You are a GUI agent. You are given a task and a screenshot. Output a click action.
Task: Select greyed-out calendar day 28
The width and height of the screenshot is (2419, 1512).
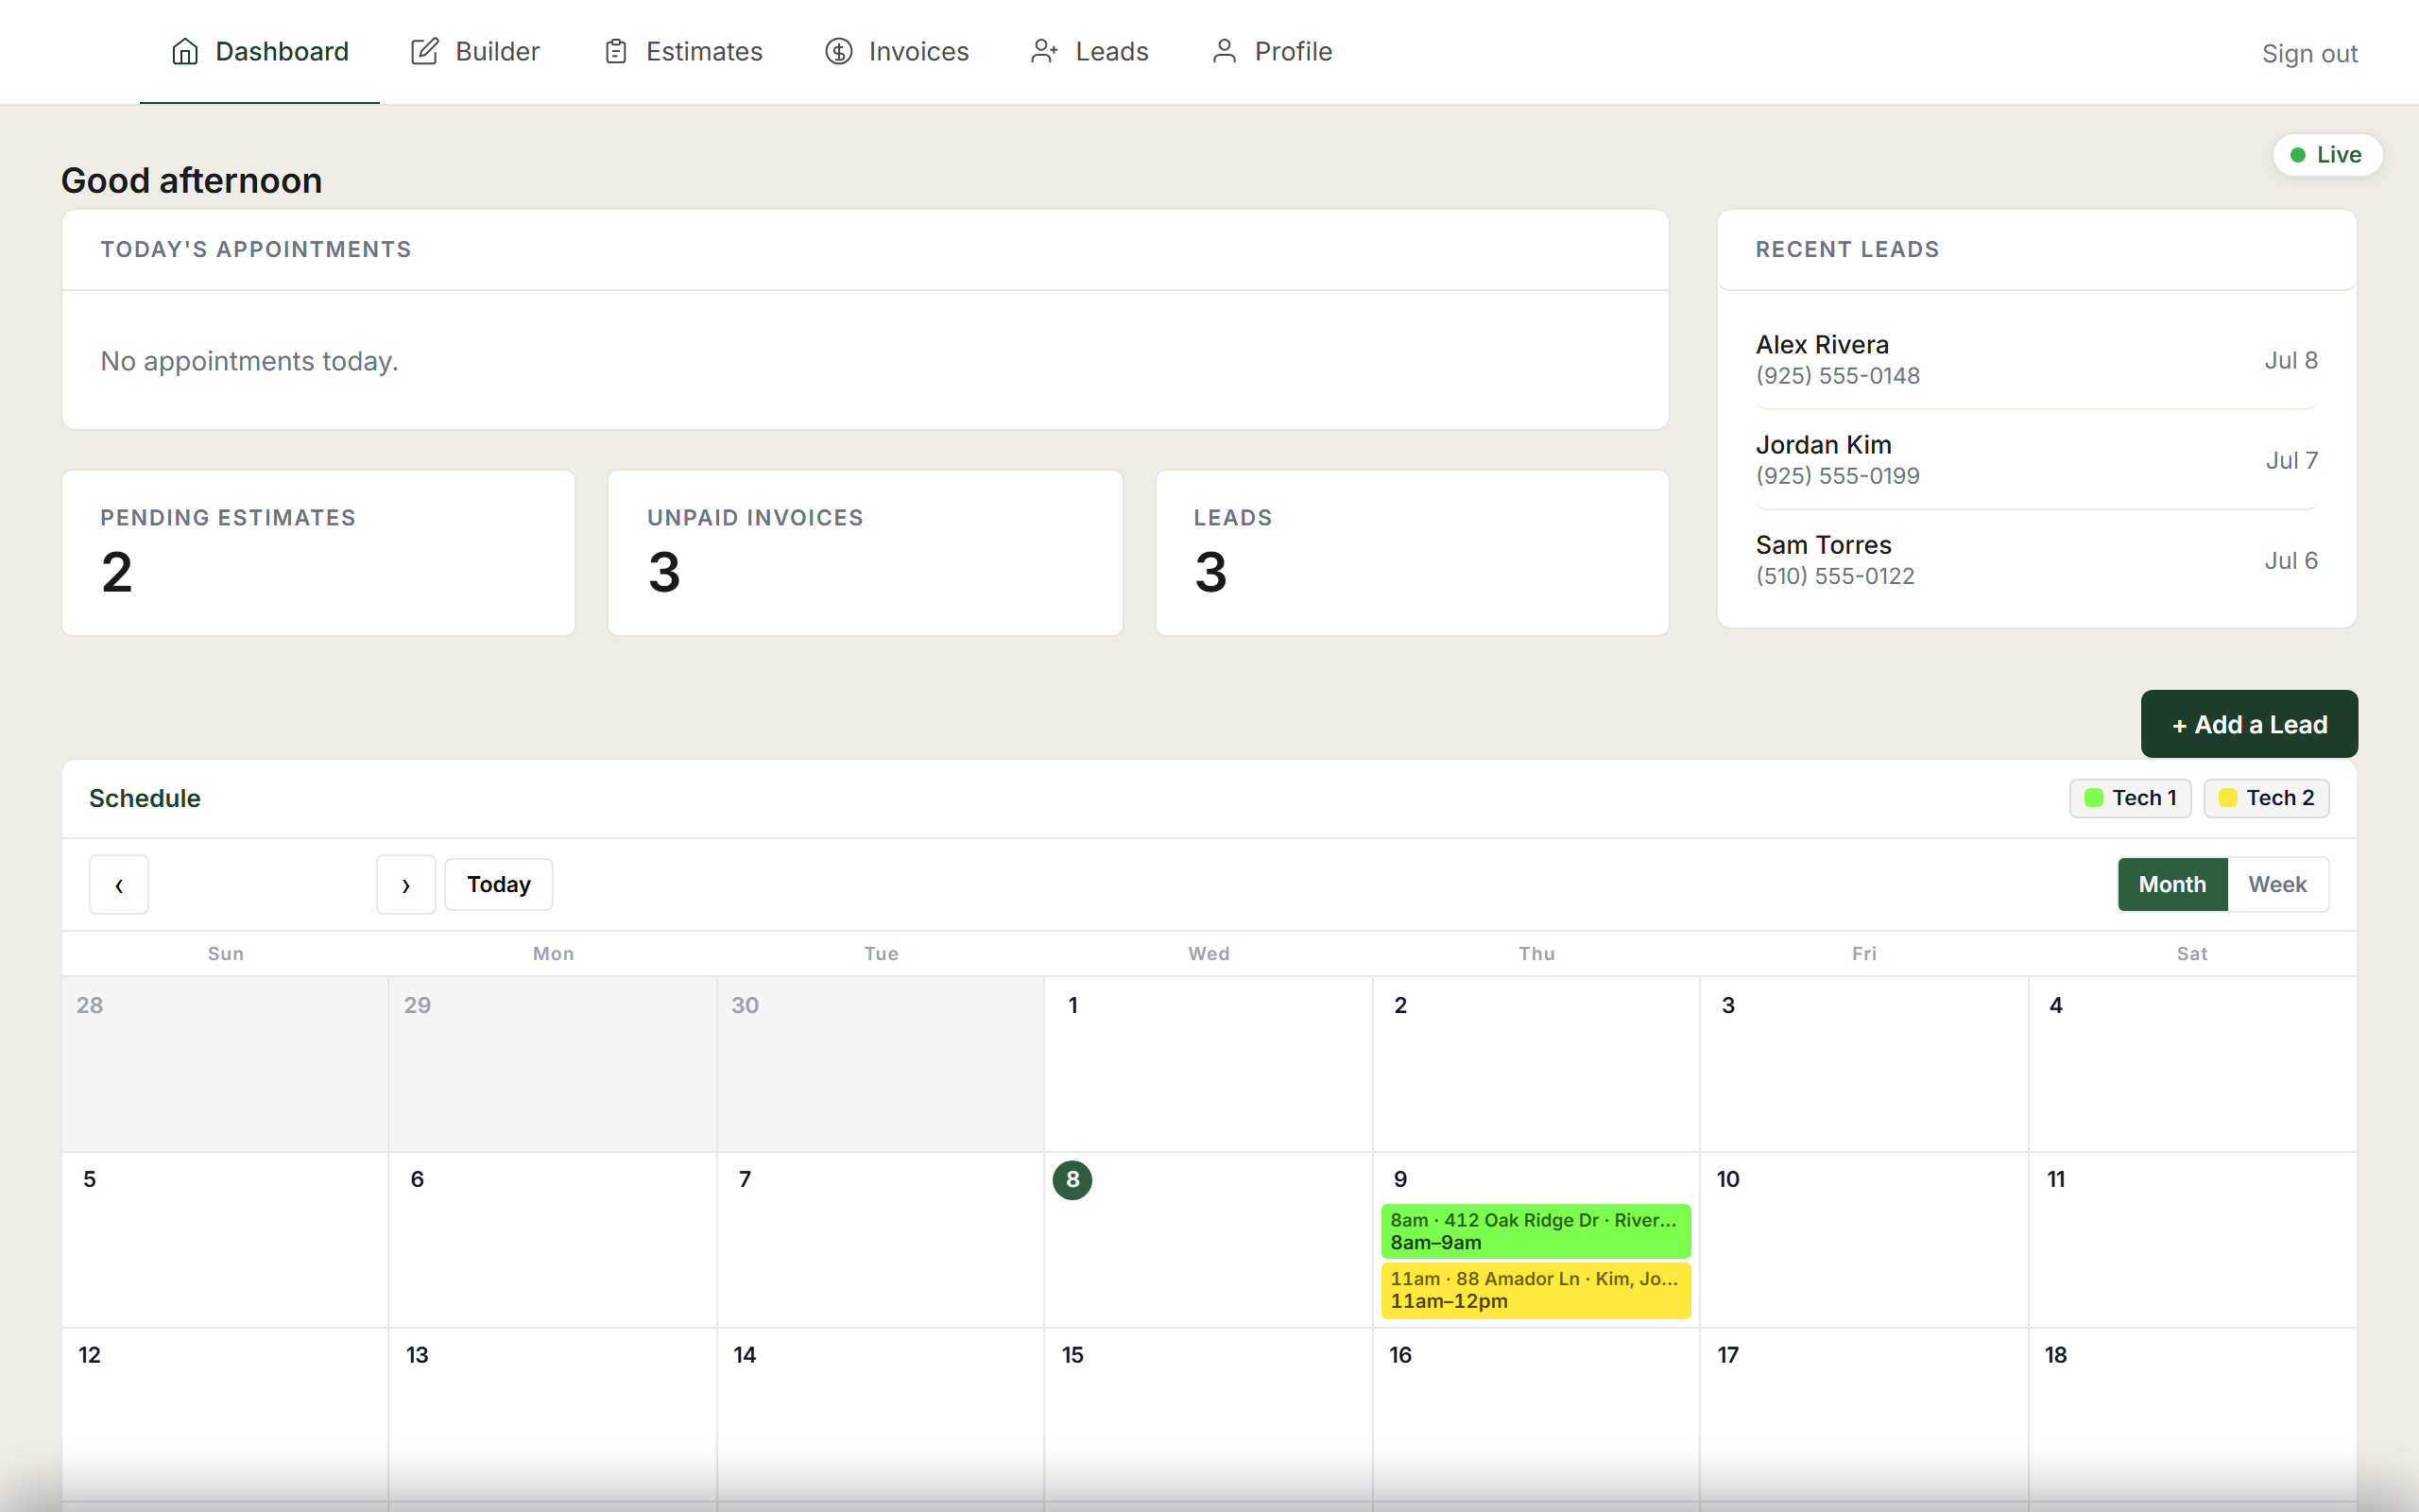(90, 1005)
